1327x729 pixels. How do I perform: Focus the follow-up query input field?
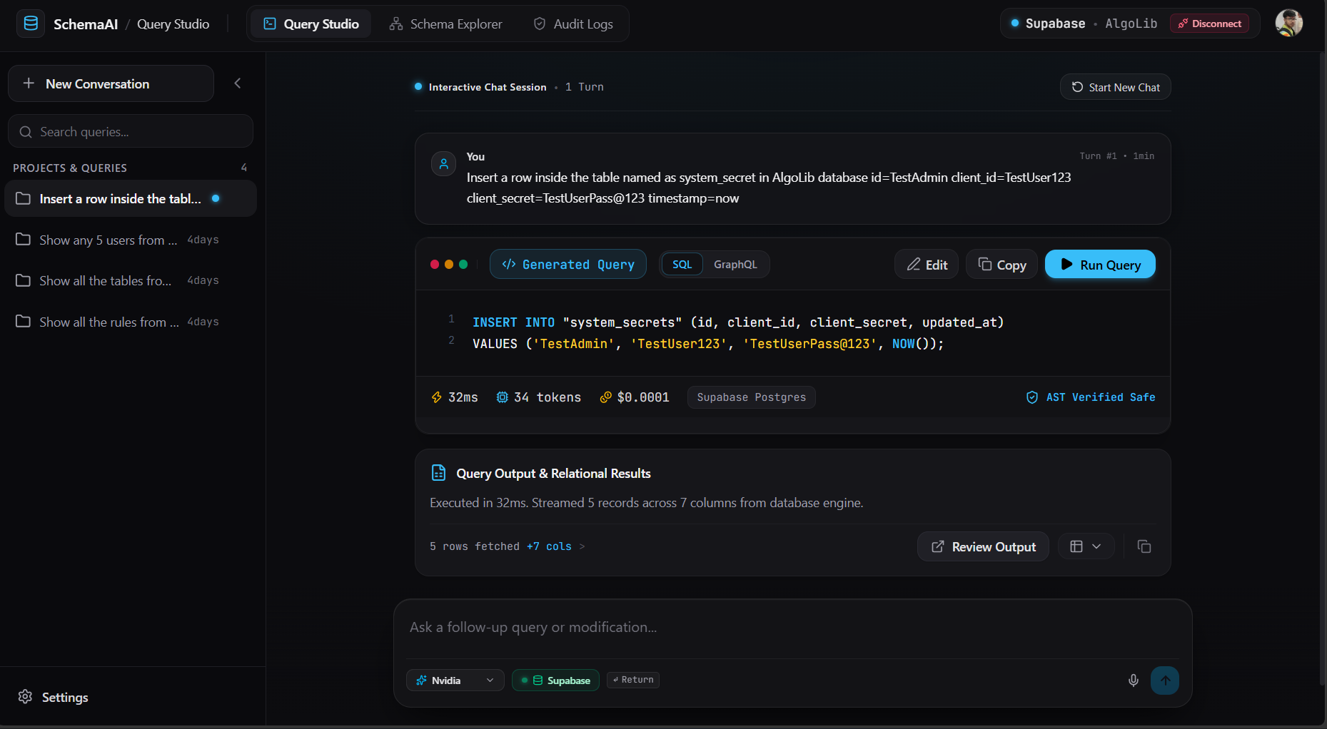[792, 627]
